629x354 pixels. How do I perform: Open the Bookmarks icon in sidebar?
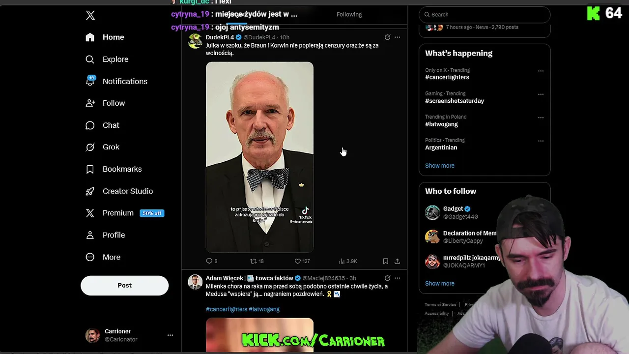pyautogui.click(x=90, y=169)
